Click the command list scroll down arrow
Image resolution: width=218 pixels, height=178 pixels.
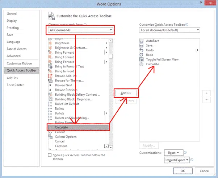click(x=111, y=148)
